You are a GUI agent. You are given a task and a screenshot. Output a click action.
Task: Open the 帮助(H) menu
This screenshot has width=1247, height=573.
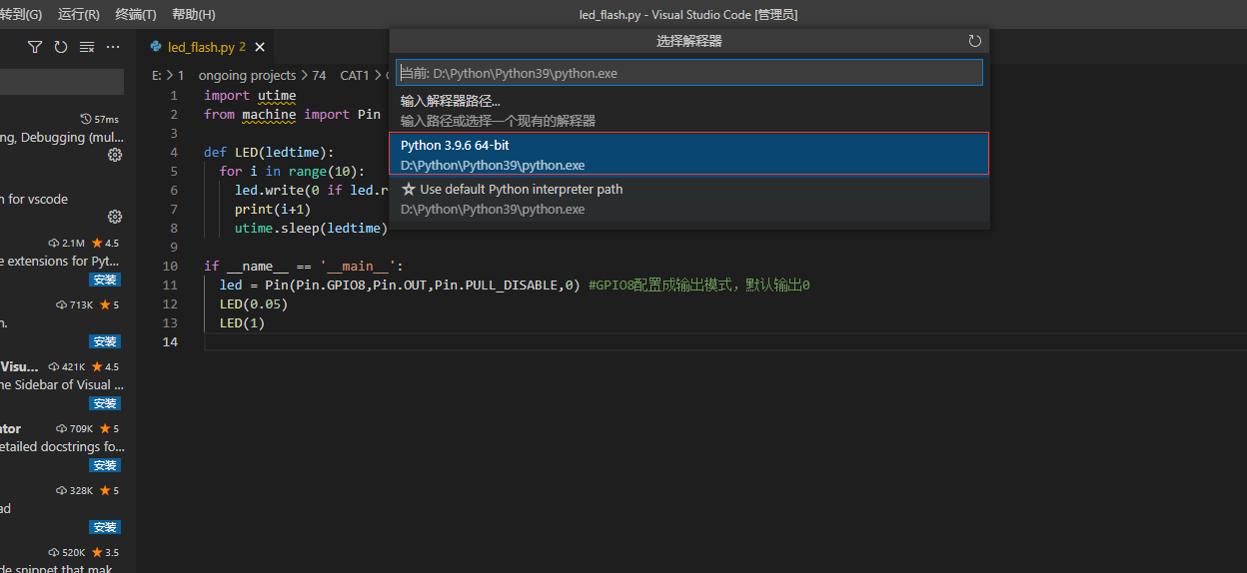coord(194,14)
